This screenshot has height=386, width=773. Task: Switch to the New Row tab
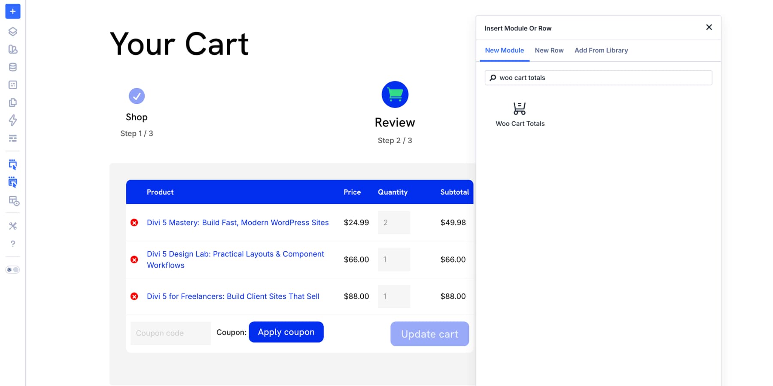coord(549,50)
